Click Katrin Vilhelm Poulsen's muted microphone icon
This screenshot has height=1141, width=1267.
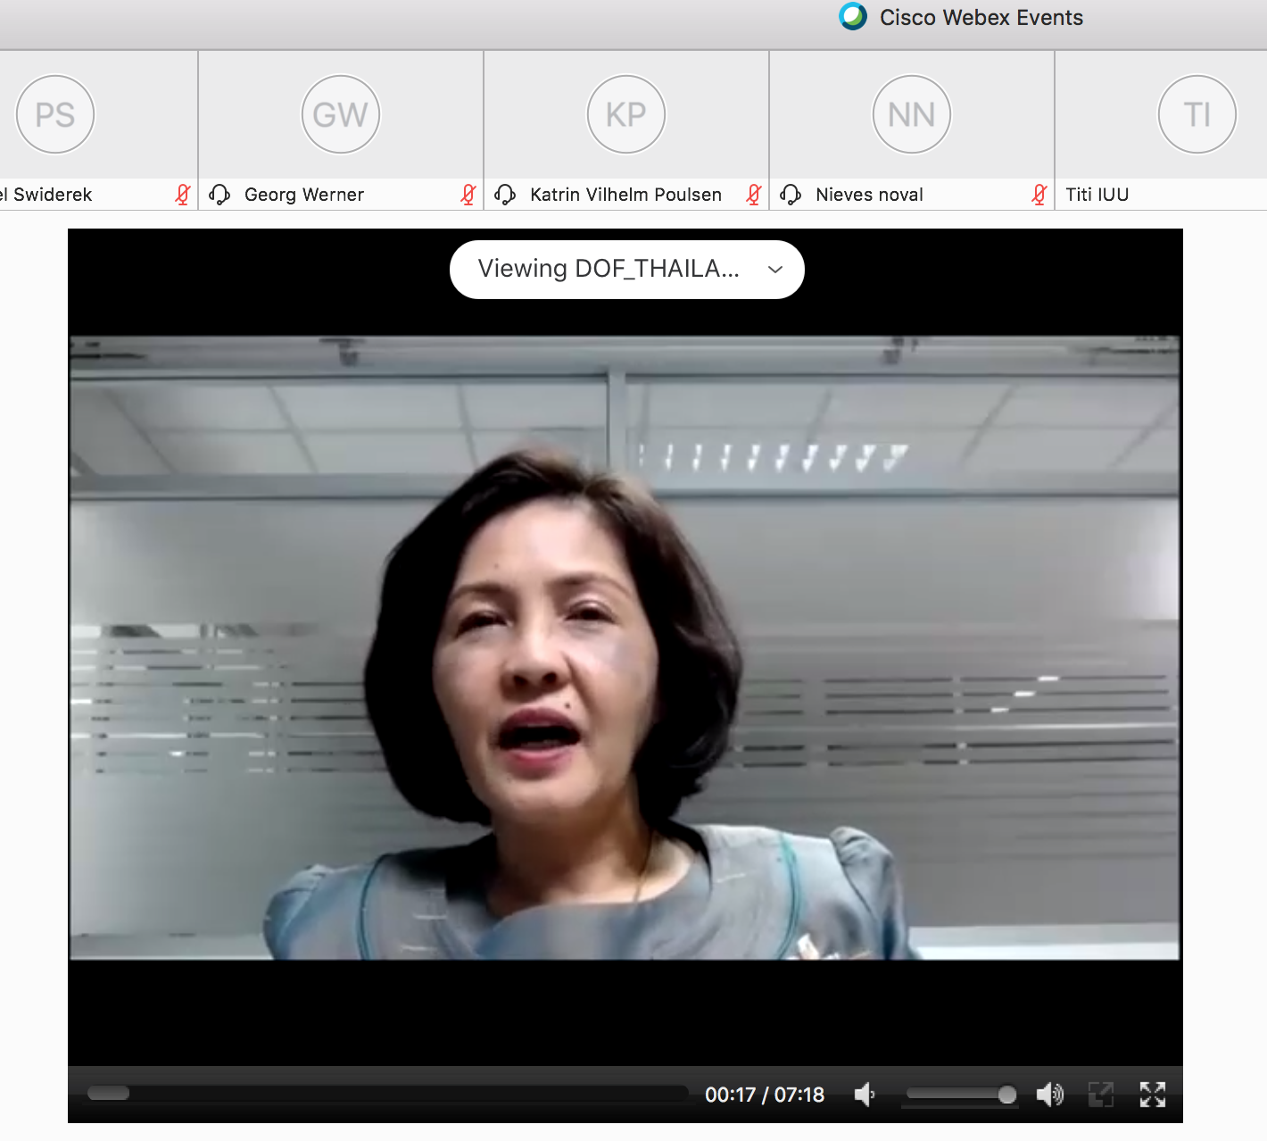coord(754,195)
